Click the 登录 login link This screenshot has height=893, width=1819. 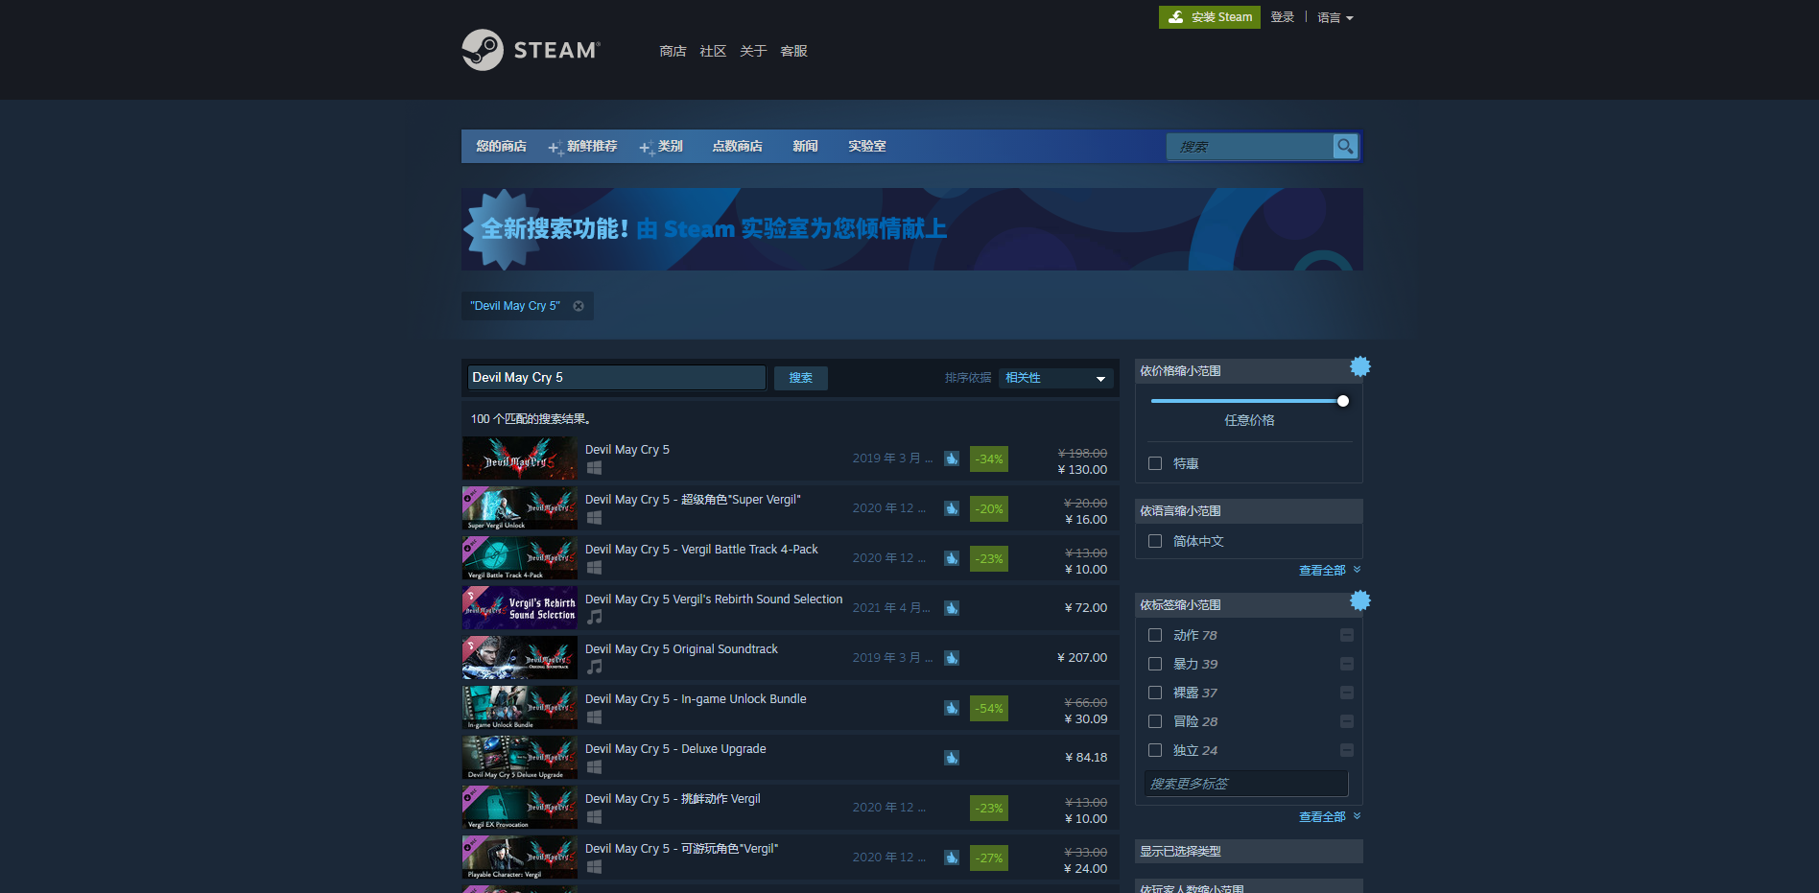1282,17
